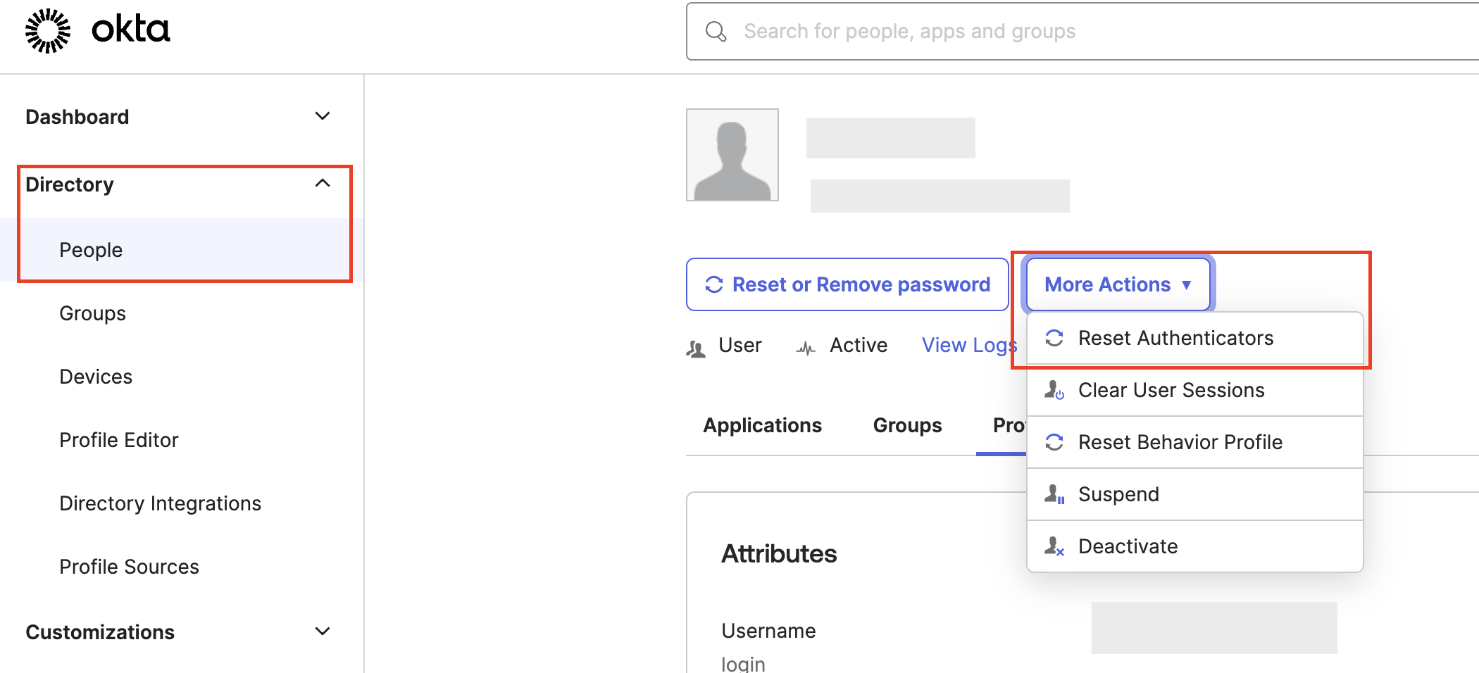Click the redacted email placeholder under name
This screenshot has height=673, width=1479.
point(940,196)
